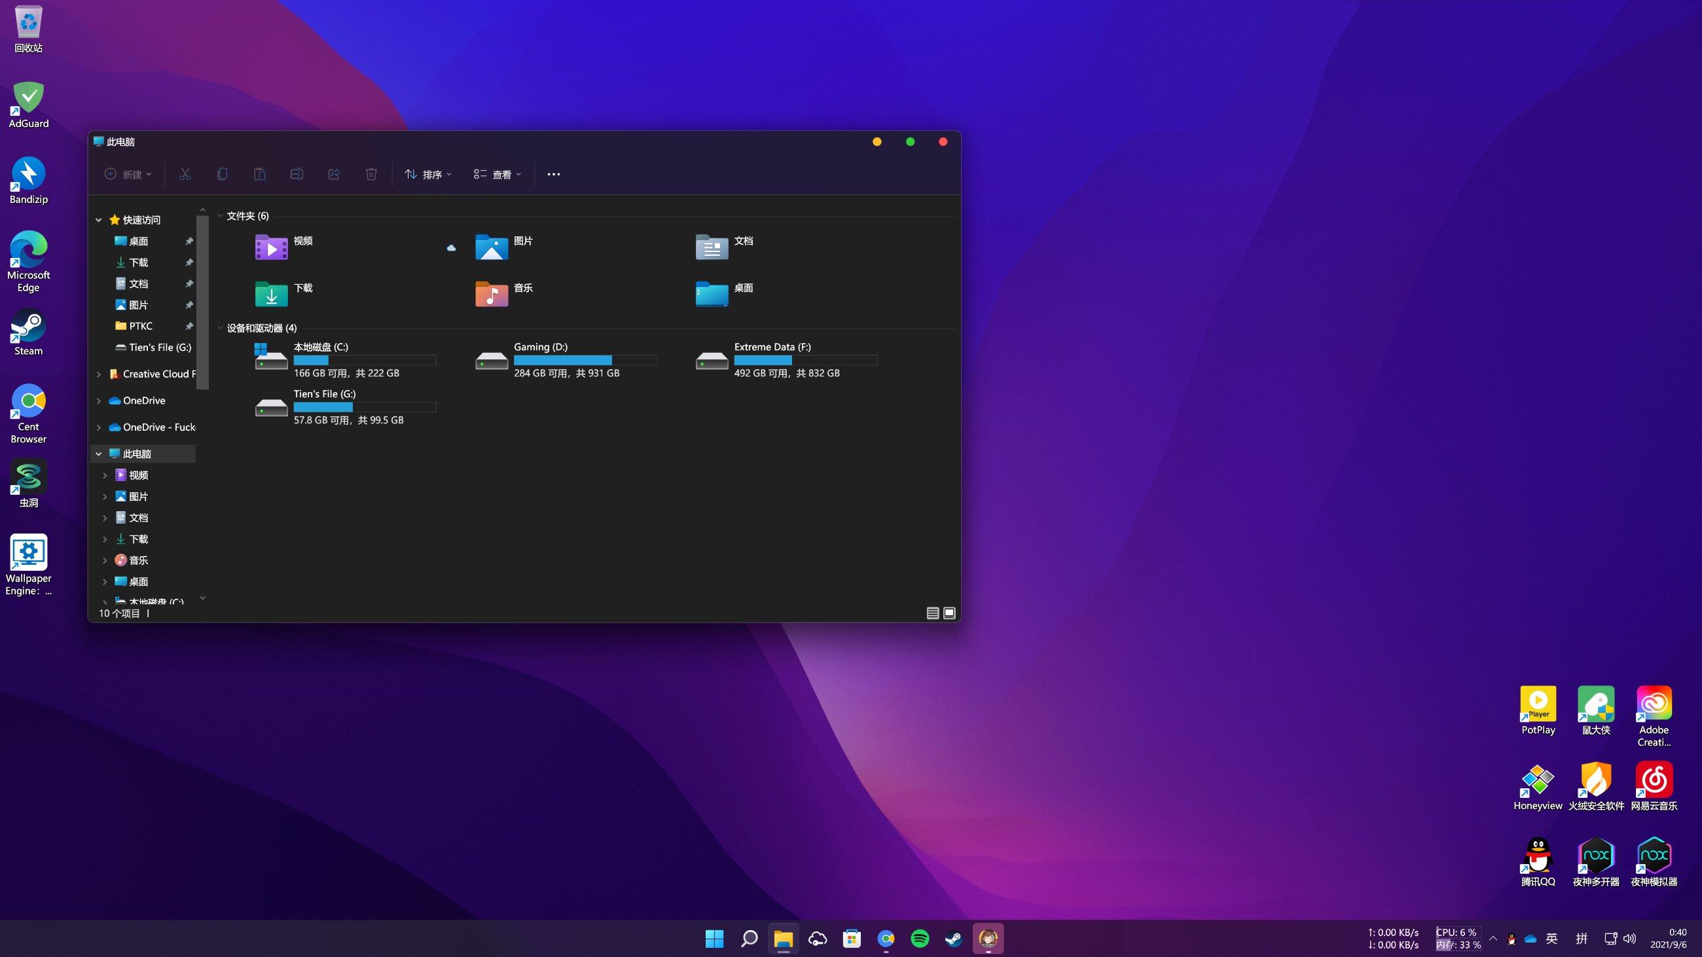Click the Delete trash icon in toolbar
Image resolution: width=1702 pixels, height=957 pixels.
[x=371, y=174]
